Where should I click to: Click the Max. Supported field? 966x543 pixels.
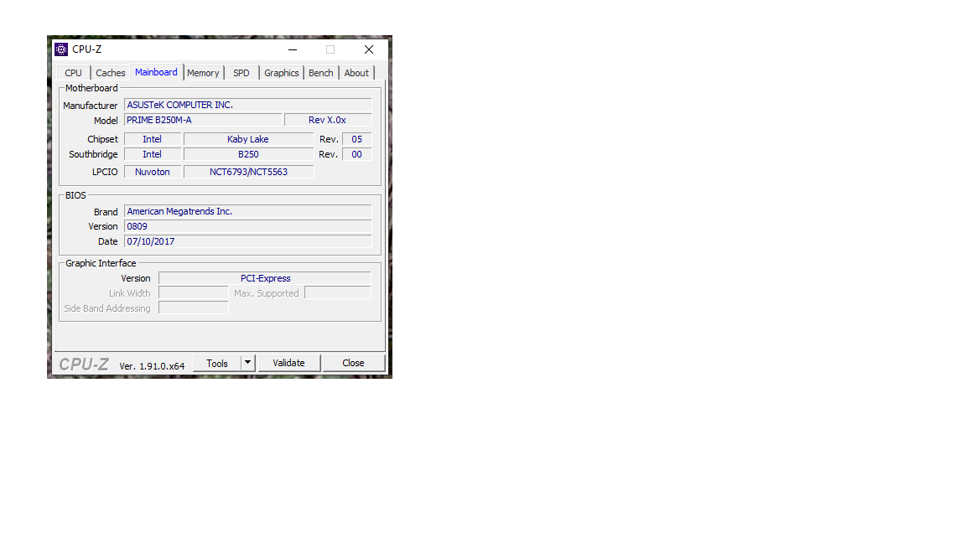(x=338, y=293)
